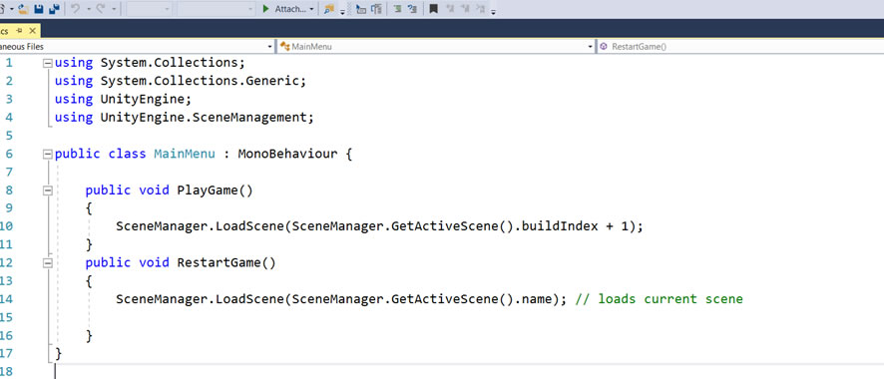Screen dimensions: 884x379
Task: Collapse the PlayGame method block
Action: [x=47, y=190]
